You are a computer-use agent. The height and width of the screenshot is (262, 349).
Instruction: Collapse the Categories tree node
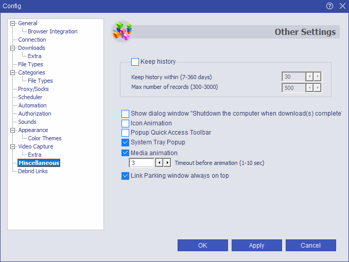point(13,72)
